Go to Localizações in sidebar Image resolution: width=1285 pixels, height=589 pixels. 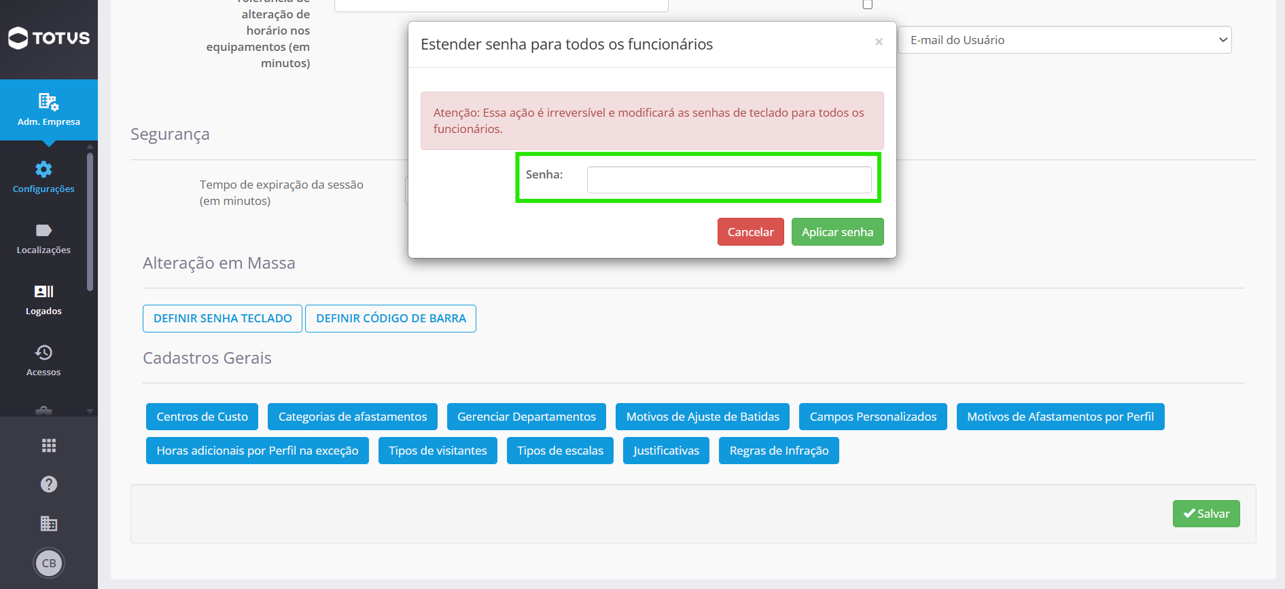pyautogui.click(x=43, y=239)
